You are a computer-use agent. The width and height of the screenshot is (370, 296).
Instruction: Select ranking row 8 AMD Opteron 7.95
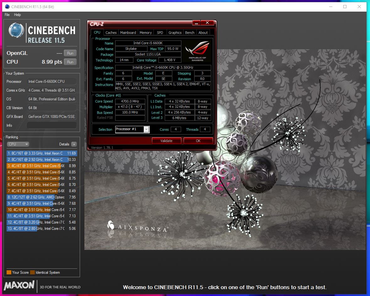[42, 197]
